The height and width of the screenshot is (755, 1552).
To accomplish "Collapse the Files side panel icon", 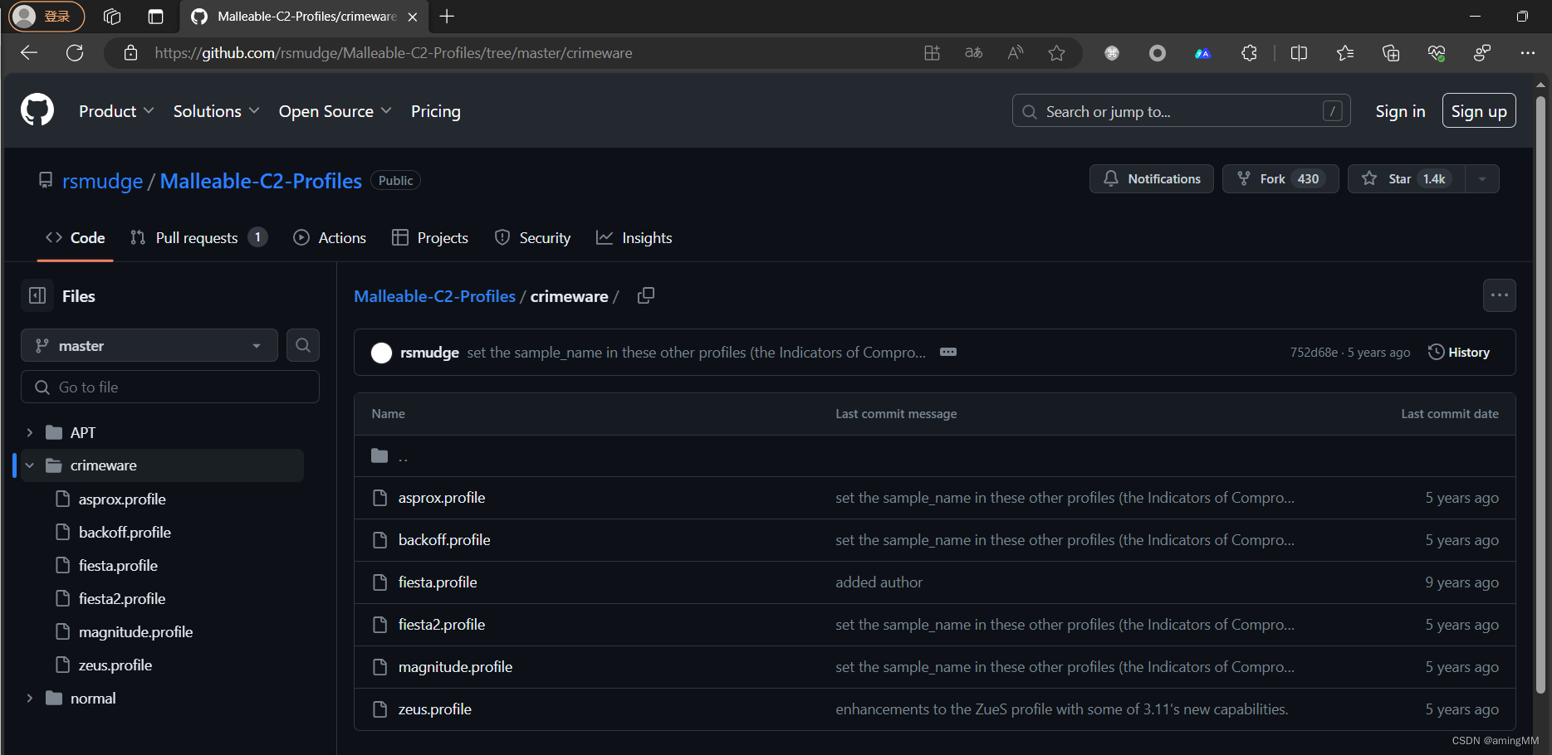I will tap(37, 295).
